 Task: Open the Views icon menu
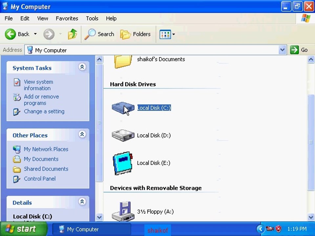[x=165, y=34]
